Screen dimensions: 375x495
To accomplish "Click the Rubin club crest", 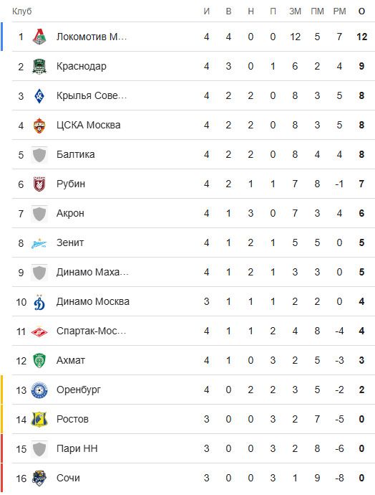I will 39,184.
